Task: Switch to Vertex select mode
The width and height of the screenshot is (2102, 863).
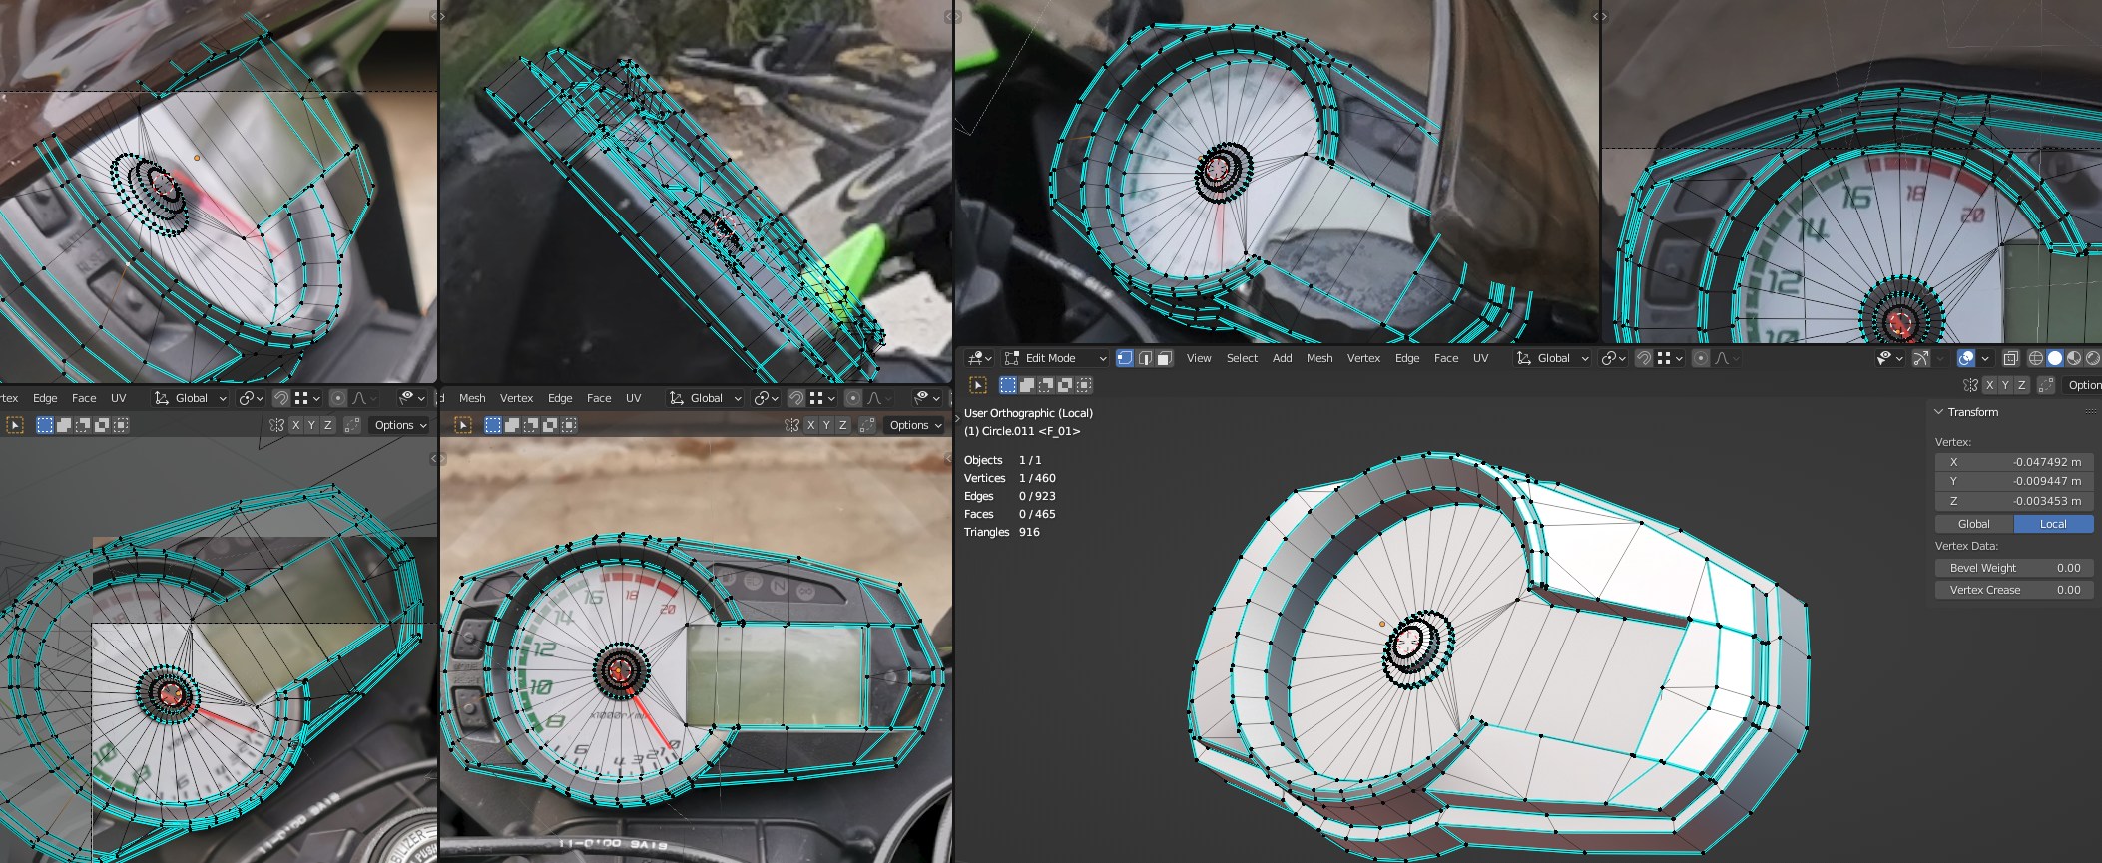Action: pyautogui.click(x=1125, y=358)
